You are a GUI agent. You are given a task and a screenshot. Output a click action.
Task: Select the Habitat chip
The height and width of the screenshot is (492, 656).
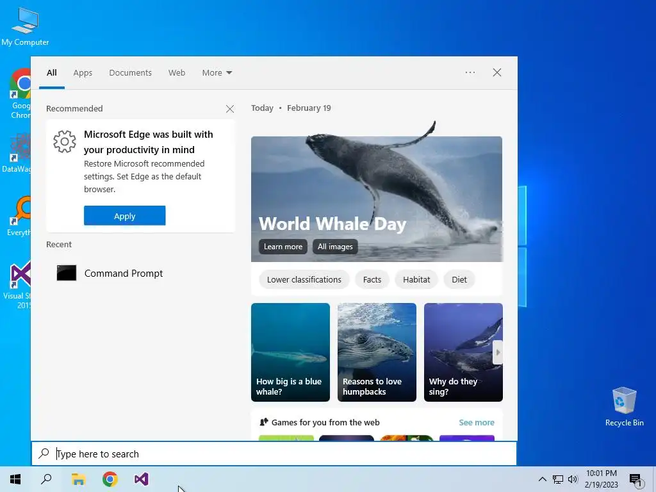(416, 279)
